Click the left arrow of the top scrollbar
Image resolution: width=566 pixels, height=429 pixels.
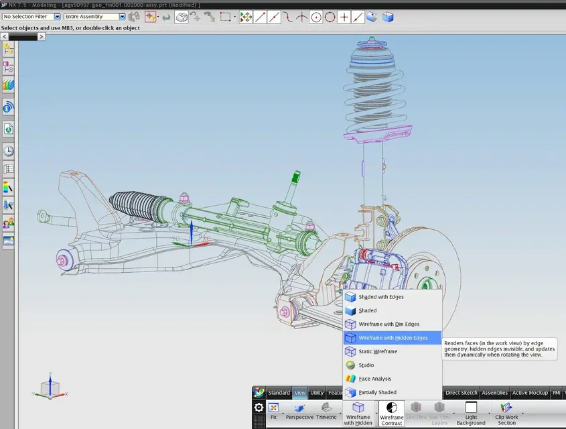tap(4, 36)
